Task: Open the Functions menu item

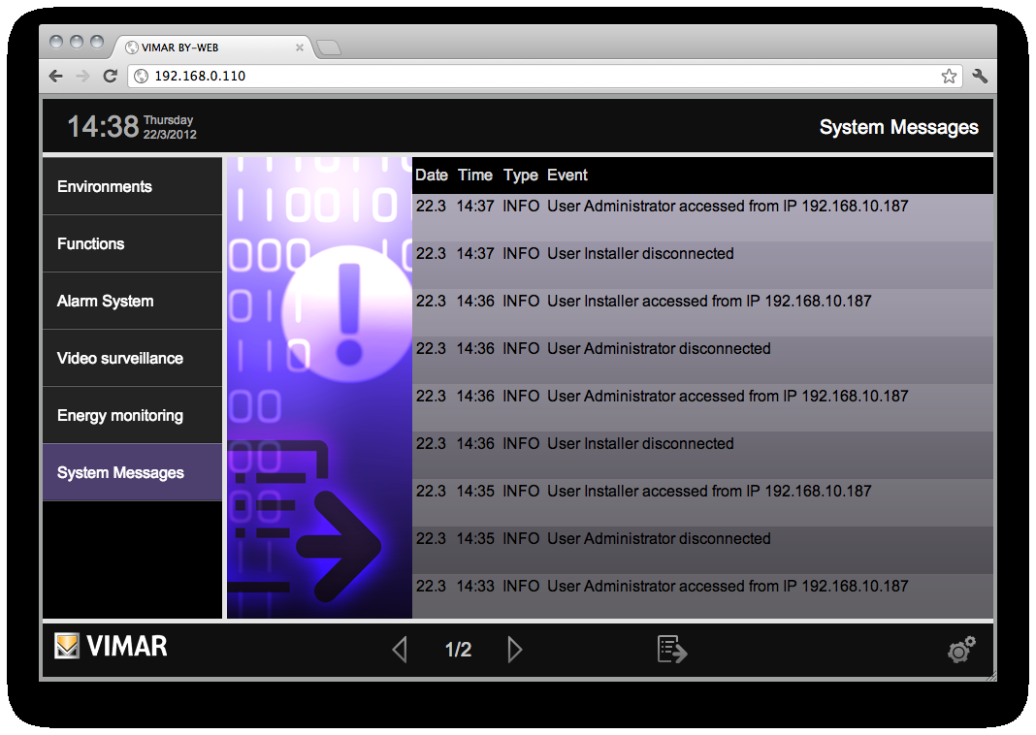Action: pos(132,243)
